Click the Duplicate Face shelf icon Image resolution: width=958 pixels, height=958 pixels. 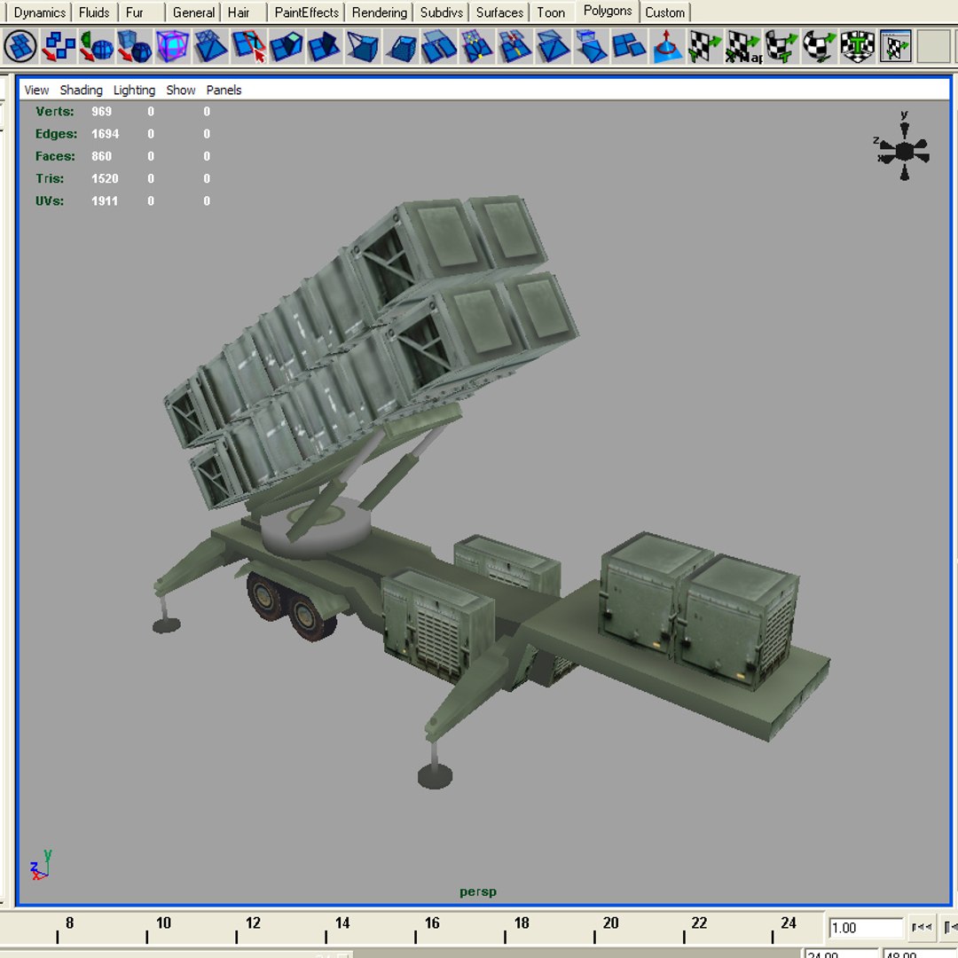tap(439, 46)
